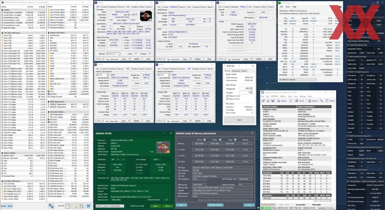The image size is (385, 210).
Task: Click the wrench icon in Thaiphoon Burner toolbar
Action: click(x=322, y=101)
